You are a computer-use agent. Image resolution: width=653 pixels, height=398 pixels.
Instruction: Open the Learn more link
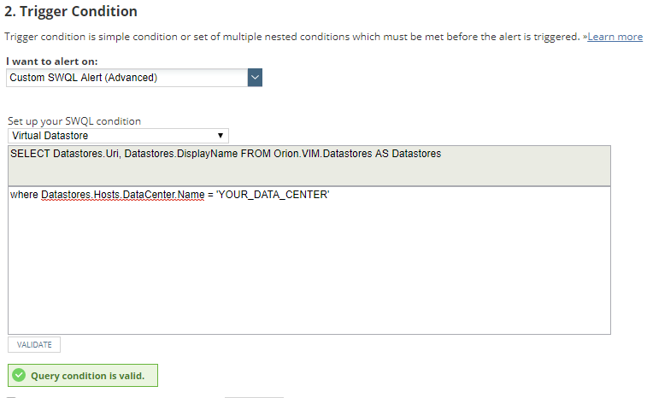615,37
